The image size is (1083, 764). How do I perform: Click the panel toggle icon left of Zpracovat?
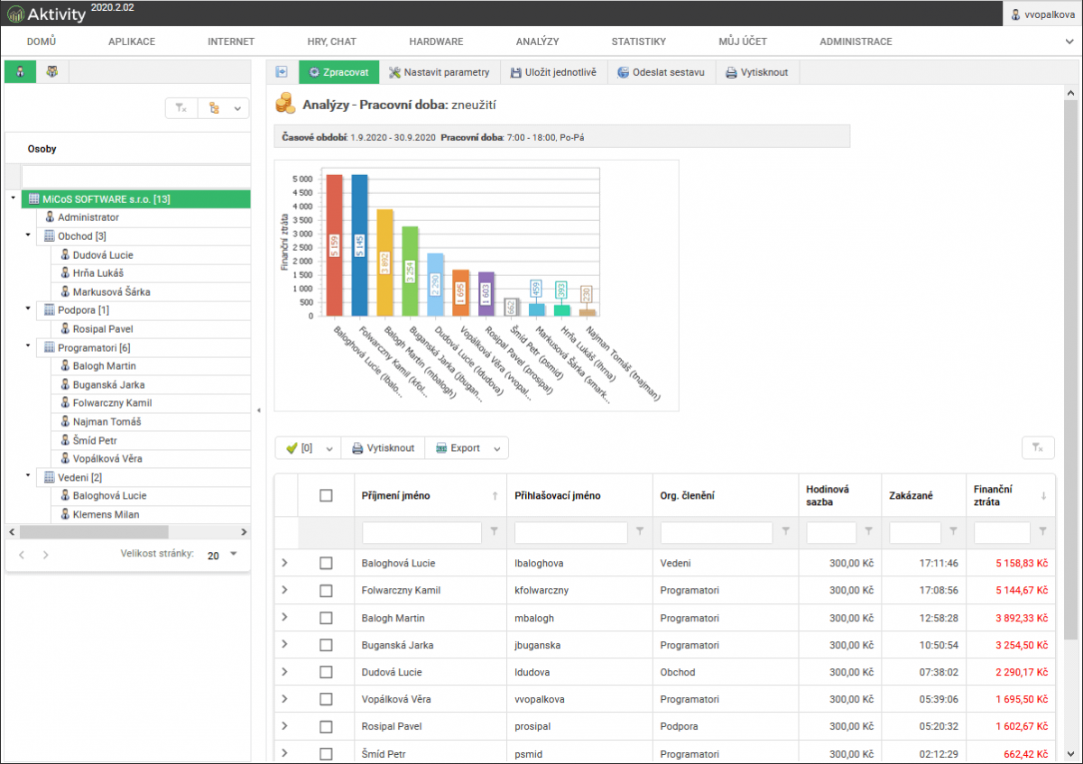point(282,72)
